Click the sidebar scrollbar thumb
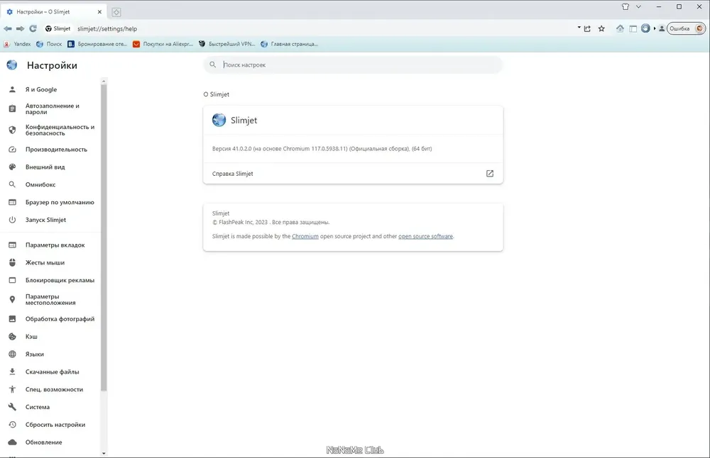The image size is (710, 458). click(104, 238)
